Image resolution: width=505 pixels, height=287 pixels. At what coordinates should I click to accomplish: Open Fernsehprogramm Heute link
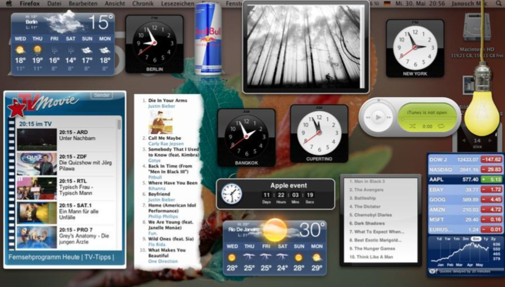(x=44, y=257)
